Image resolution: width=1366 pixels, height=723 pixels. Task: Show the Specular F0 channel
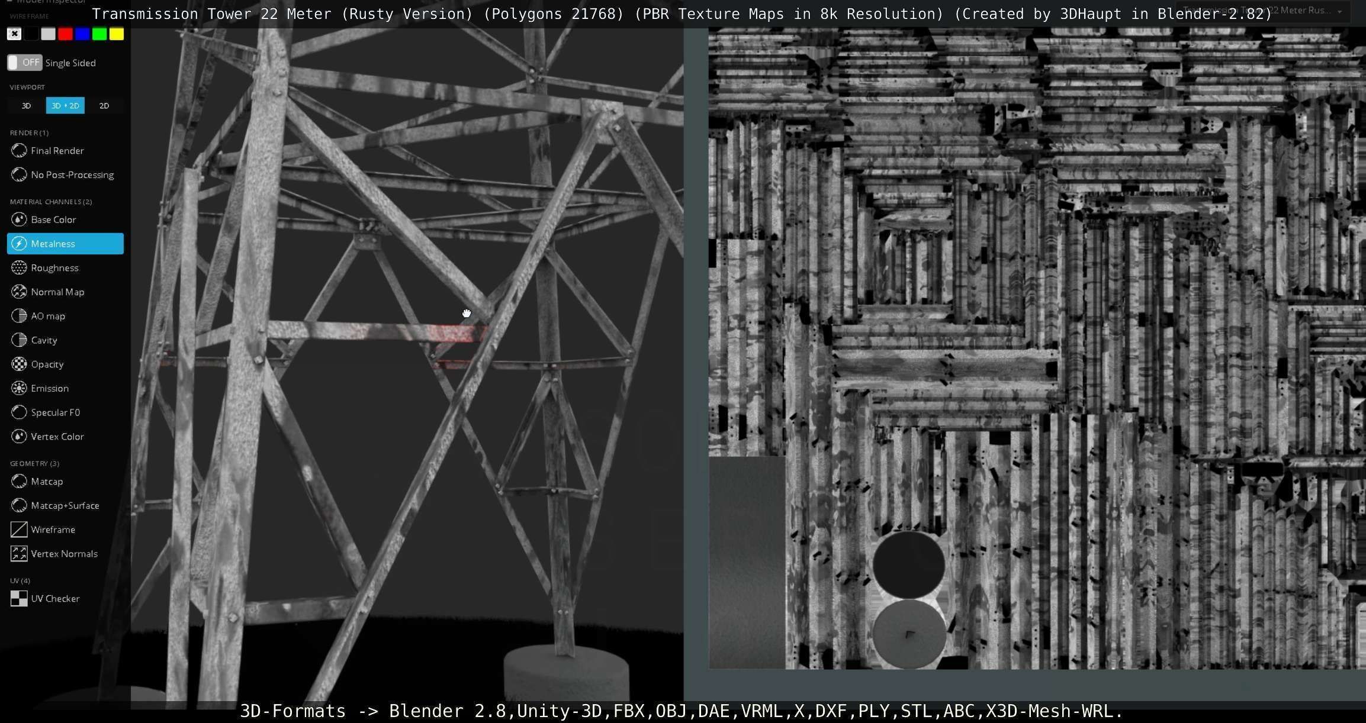pos(65,412)
